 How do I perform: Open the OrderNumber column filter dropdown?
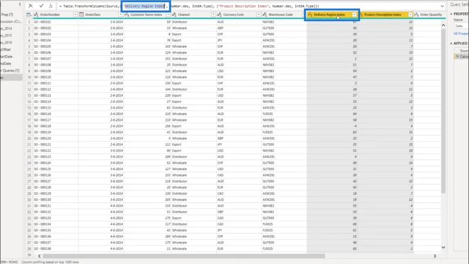tap(76, 14)
